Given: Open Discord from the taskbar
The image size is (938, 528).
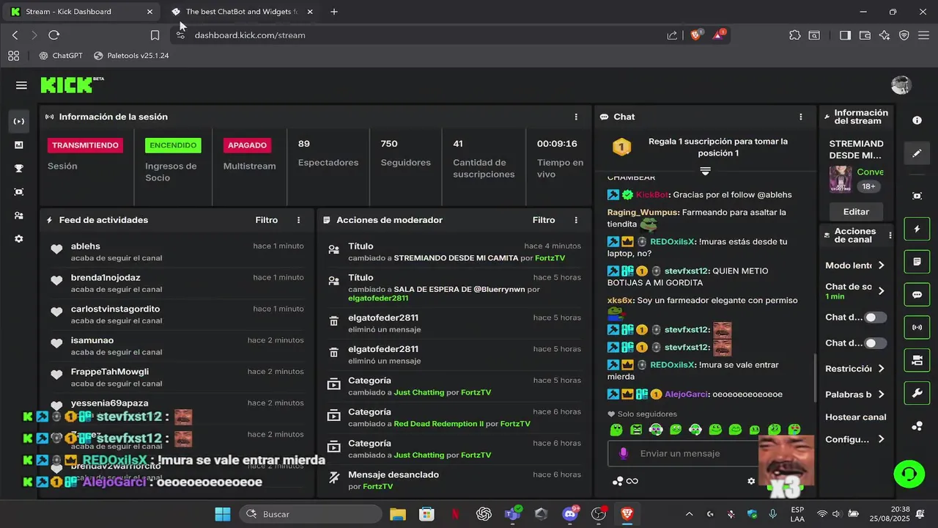Looking at the screenshot, I should pos(569,514).
